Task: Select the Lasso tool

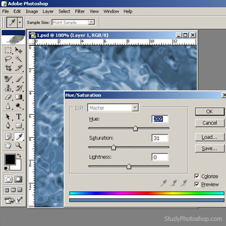Action: (x=8, y=59)
